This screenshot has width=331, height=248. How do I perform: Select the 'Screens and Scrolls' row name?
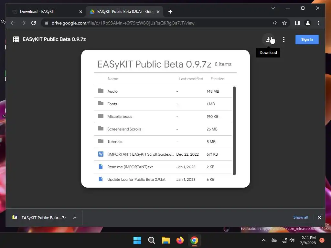tap(124, 129)
